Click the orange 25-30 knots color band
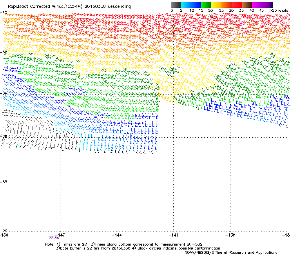Viewport: 290px width, 255px height. (227, 5)
